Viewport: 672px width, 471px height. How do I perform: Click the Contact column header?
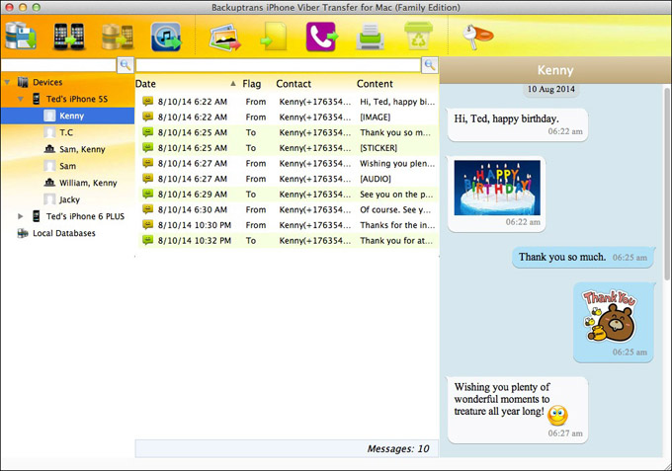pyautogui.click(x=294, y=84)
